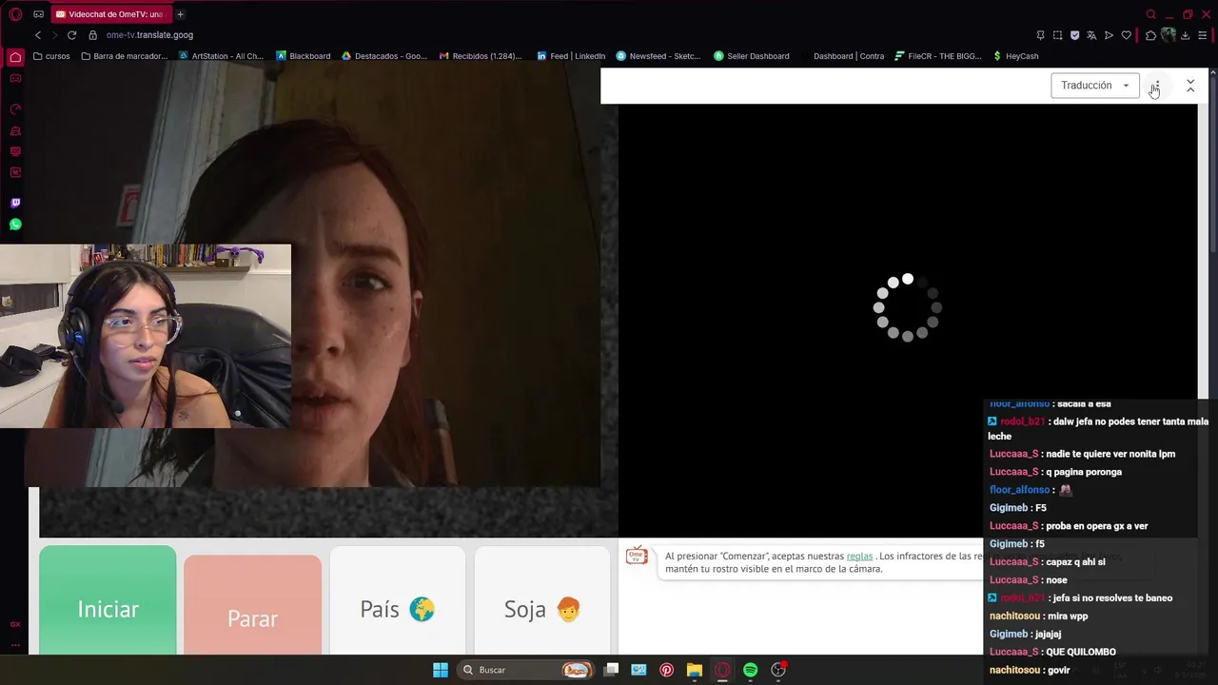The height and width of the screenshot is (685, 1218).
Task: Open browser downloads icon
Action: point(1185,35)
